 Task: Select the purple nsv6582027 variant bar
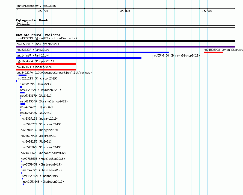coord(126,47)
